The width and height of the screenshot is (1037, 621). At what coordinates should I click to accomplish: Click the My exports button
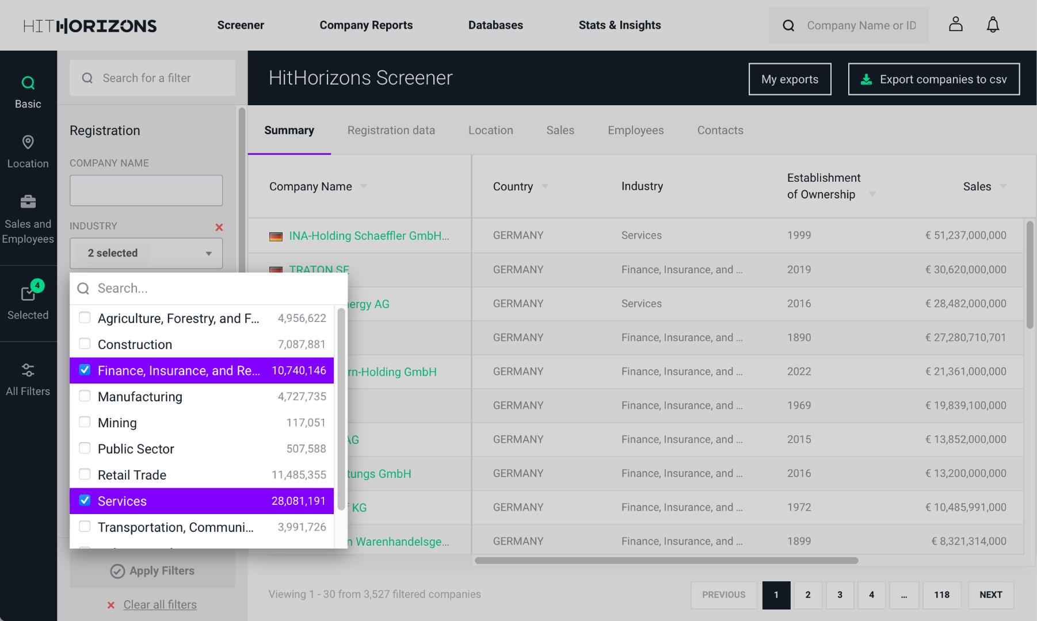790,79
